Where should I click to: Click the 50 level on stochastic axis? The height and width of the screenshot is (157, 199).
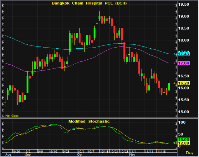[x=180, y=134]
